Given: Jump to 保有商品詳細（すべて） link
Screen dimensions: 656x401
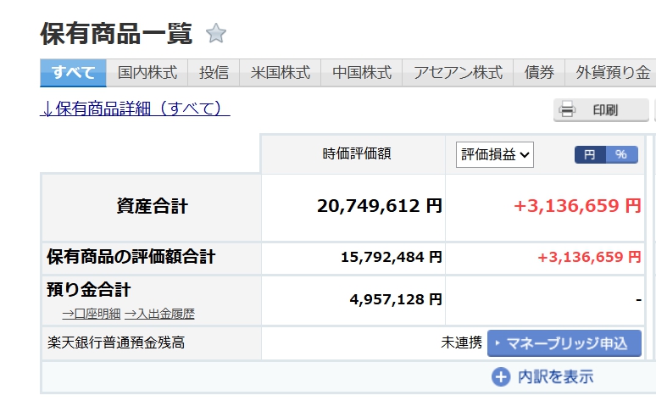Looking at the screenshot, I should tap(136, 109).
